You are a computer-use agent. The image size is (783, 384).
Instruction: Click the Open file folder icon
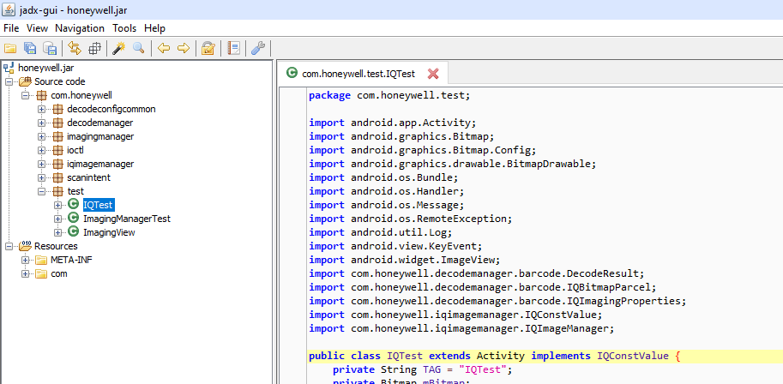click(x=10, y=48)
